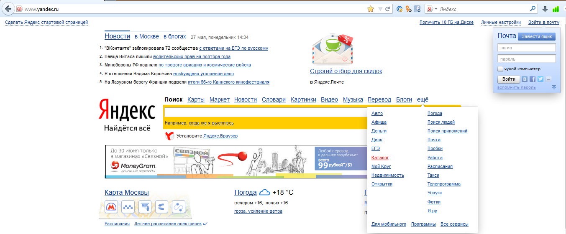The image size is (566, 234).
Task: Select Телепрограмма in the ещё menu
Action: (x=444, y=184)
